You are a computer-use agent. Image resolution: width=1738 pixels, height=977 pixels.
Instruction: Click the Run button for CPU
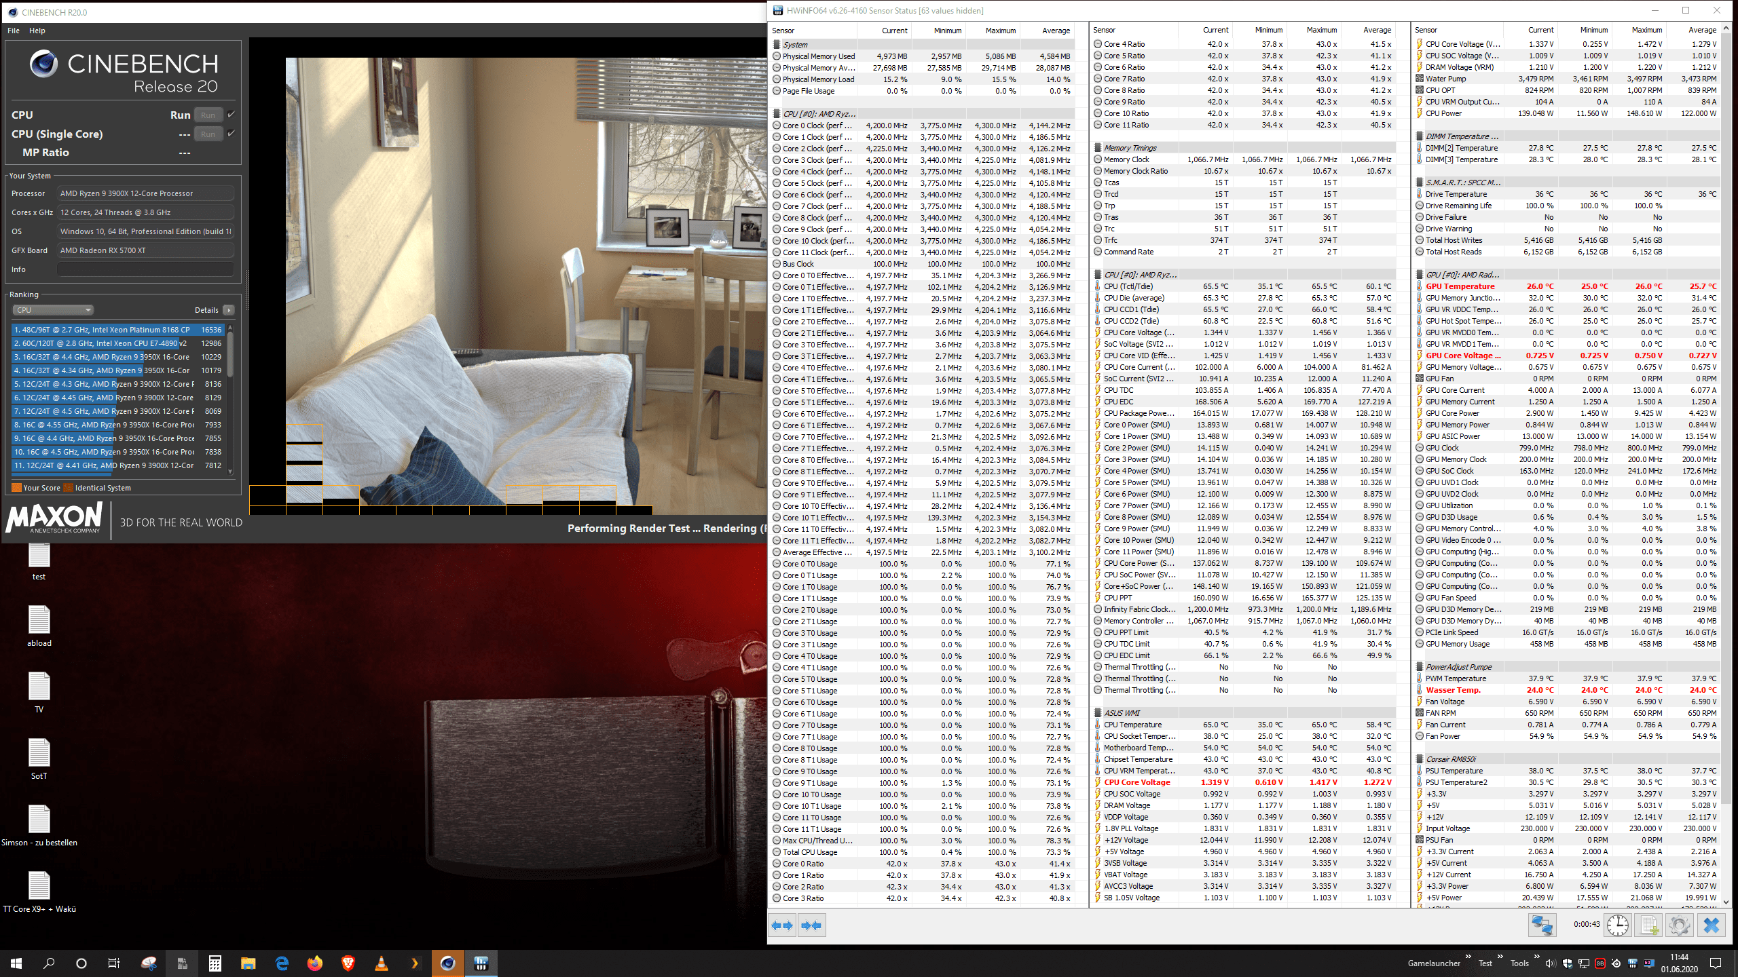(x=208, y=115)
